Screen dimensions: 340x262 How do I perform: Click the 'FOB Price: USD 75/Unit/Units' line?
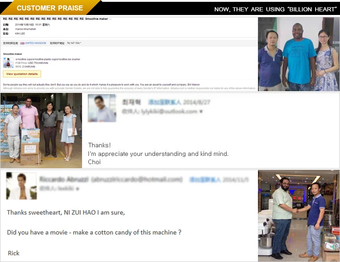[x=32, y=63]
